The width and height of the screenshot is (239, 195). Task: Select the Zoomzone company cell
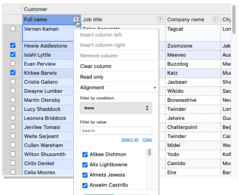(193, 46)
